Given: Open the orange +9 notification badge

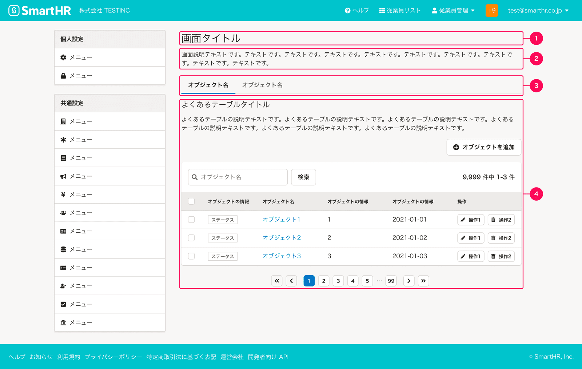Looking at the screenshot, I should [491, 11].
